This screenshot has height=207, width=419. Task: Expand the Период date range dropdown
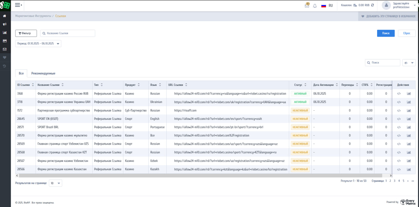pyautogui.click(x=38, y=43)
